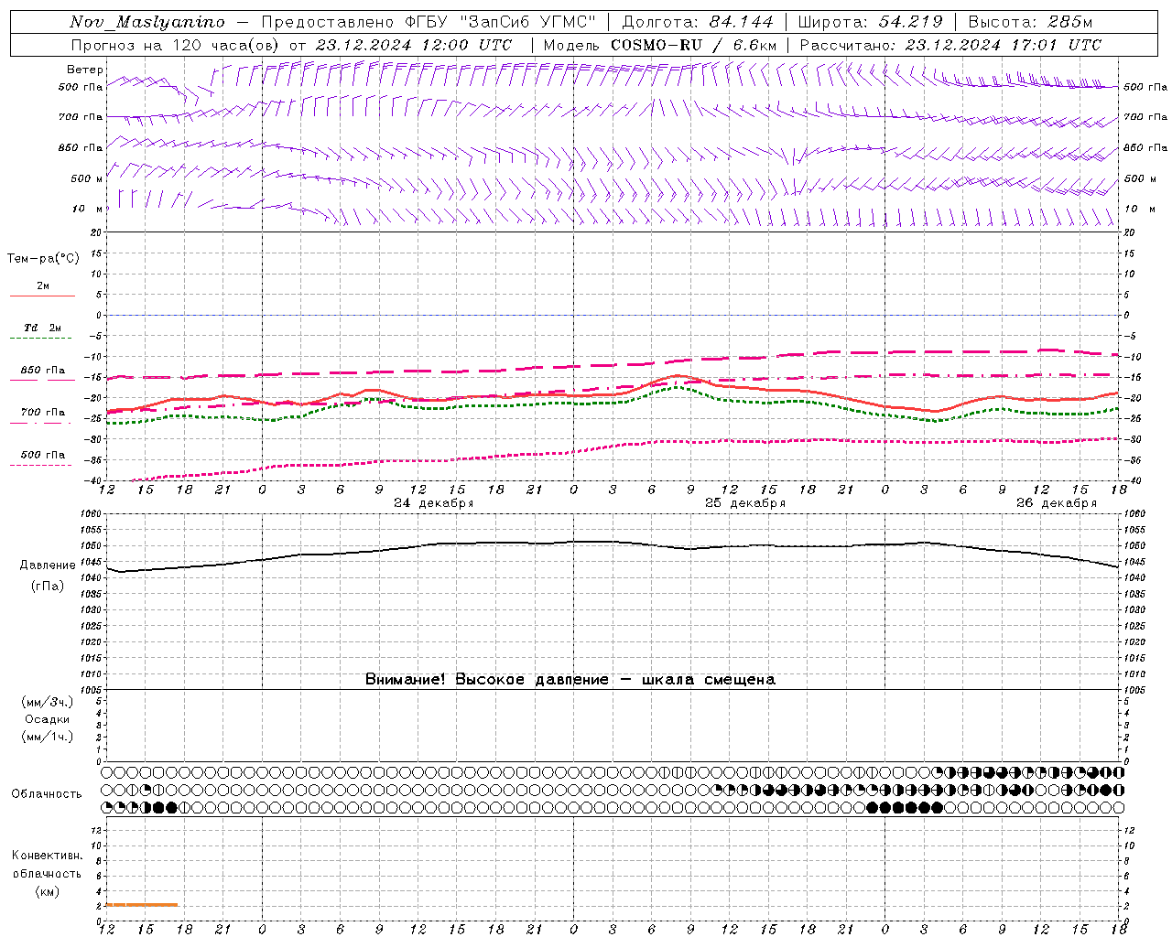Click the Облачность cloud cover label

click(47, 793)
